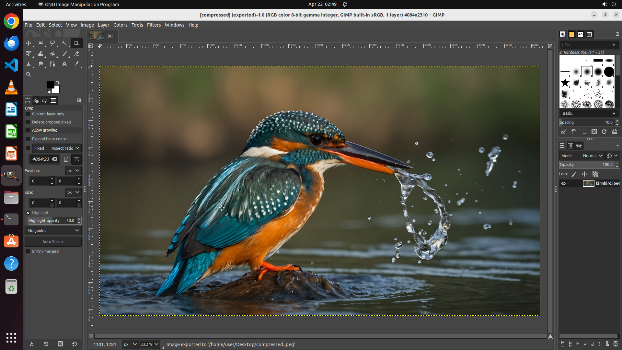Click the black foreground color swatch

click(50, 84)
